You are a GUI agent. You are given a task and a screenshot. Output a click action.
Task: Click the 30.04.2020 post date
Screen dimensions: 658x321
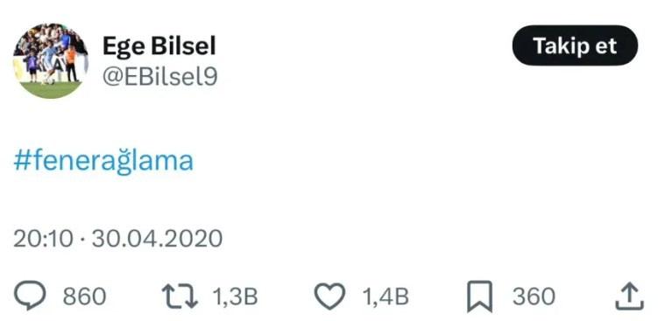tap(157, 239)
